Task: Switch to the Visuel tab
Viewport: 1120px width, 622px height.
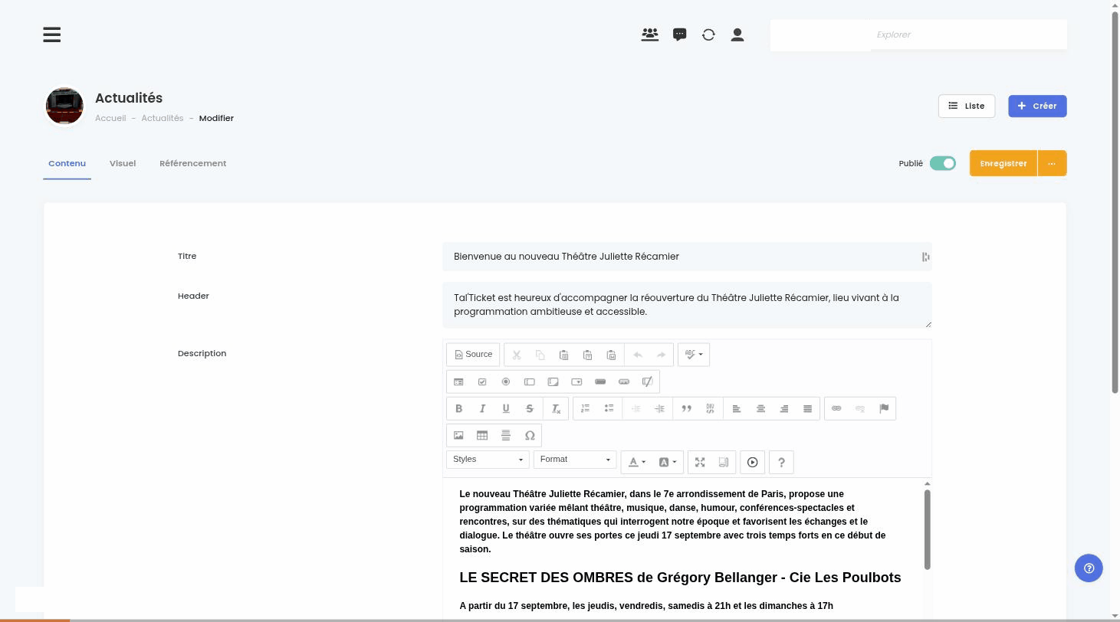Action: (x=123, y=163)
